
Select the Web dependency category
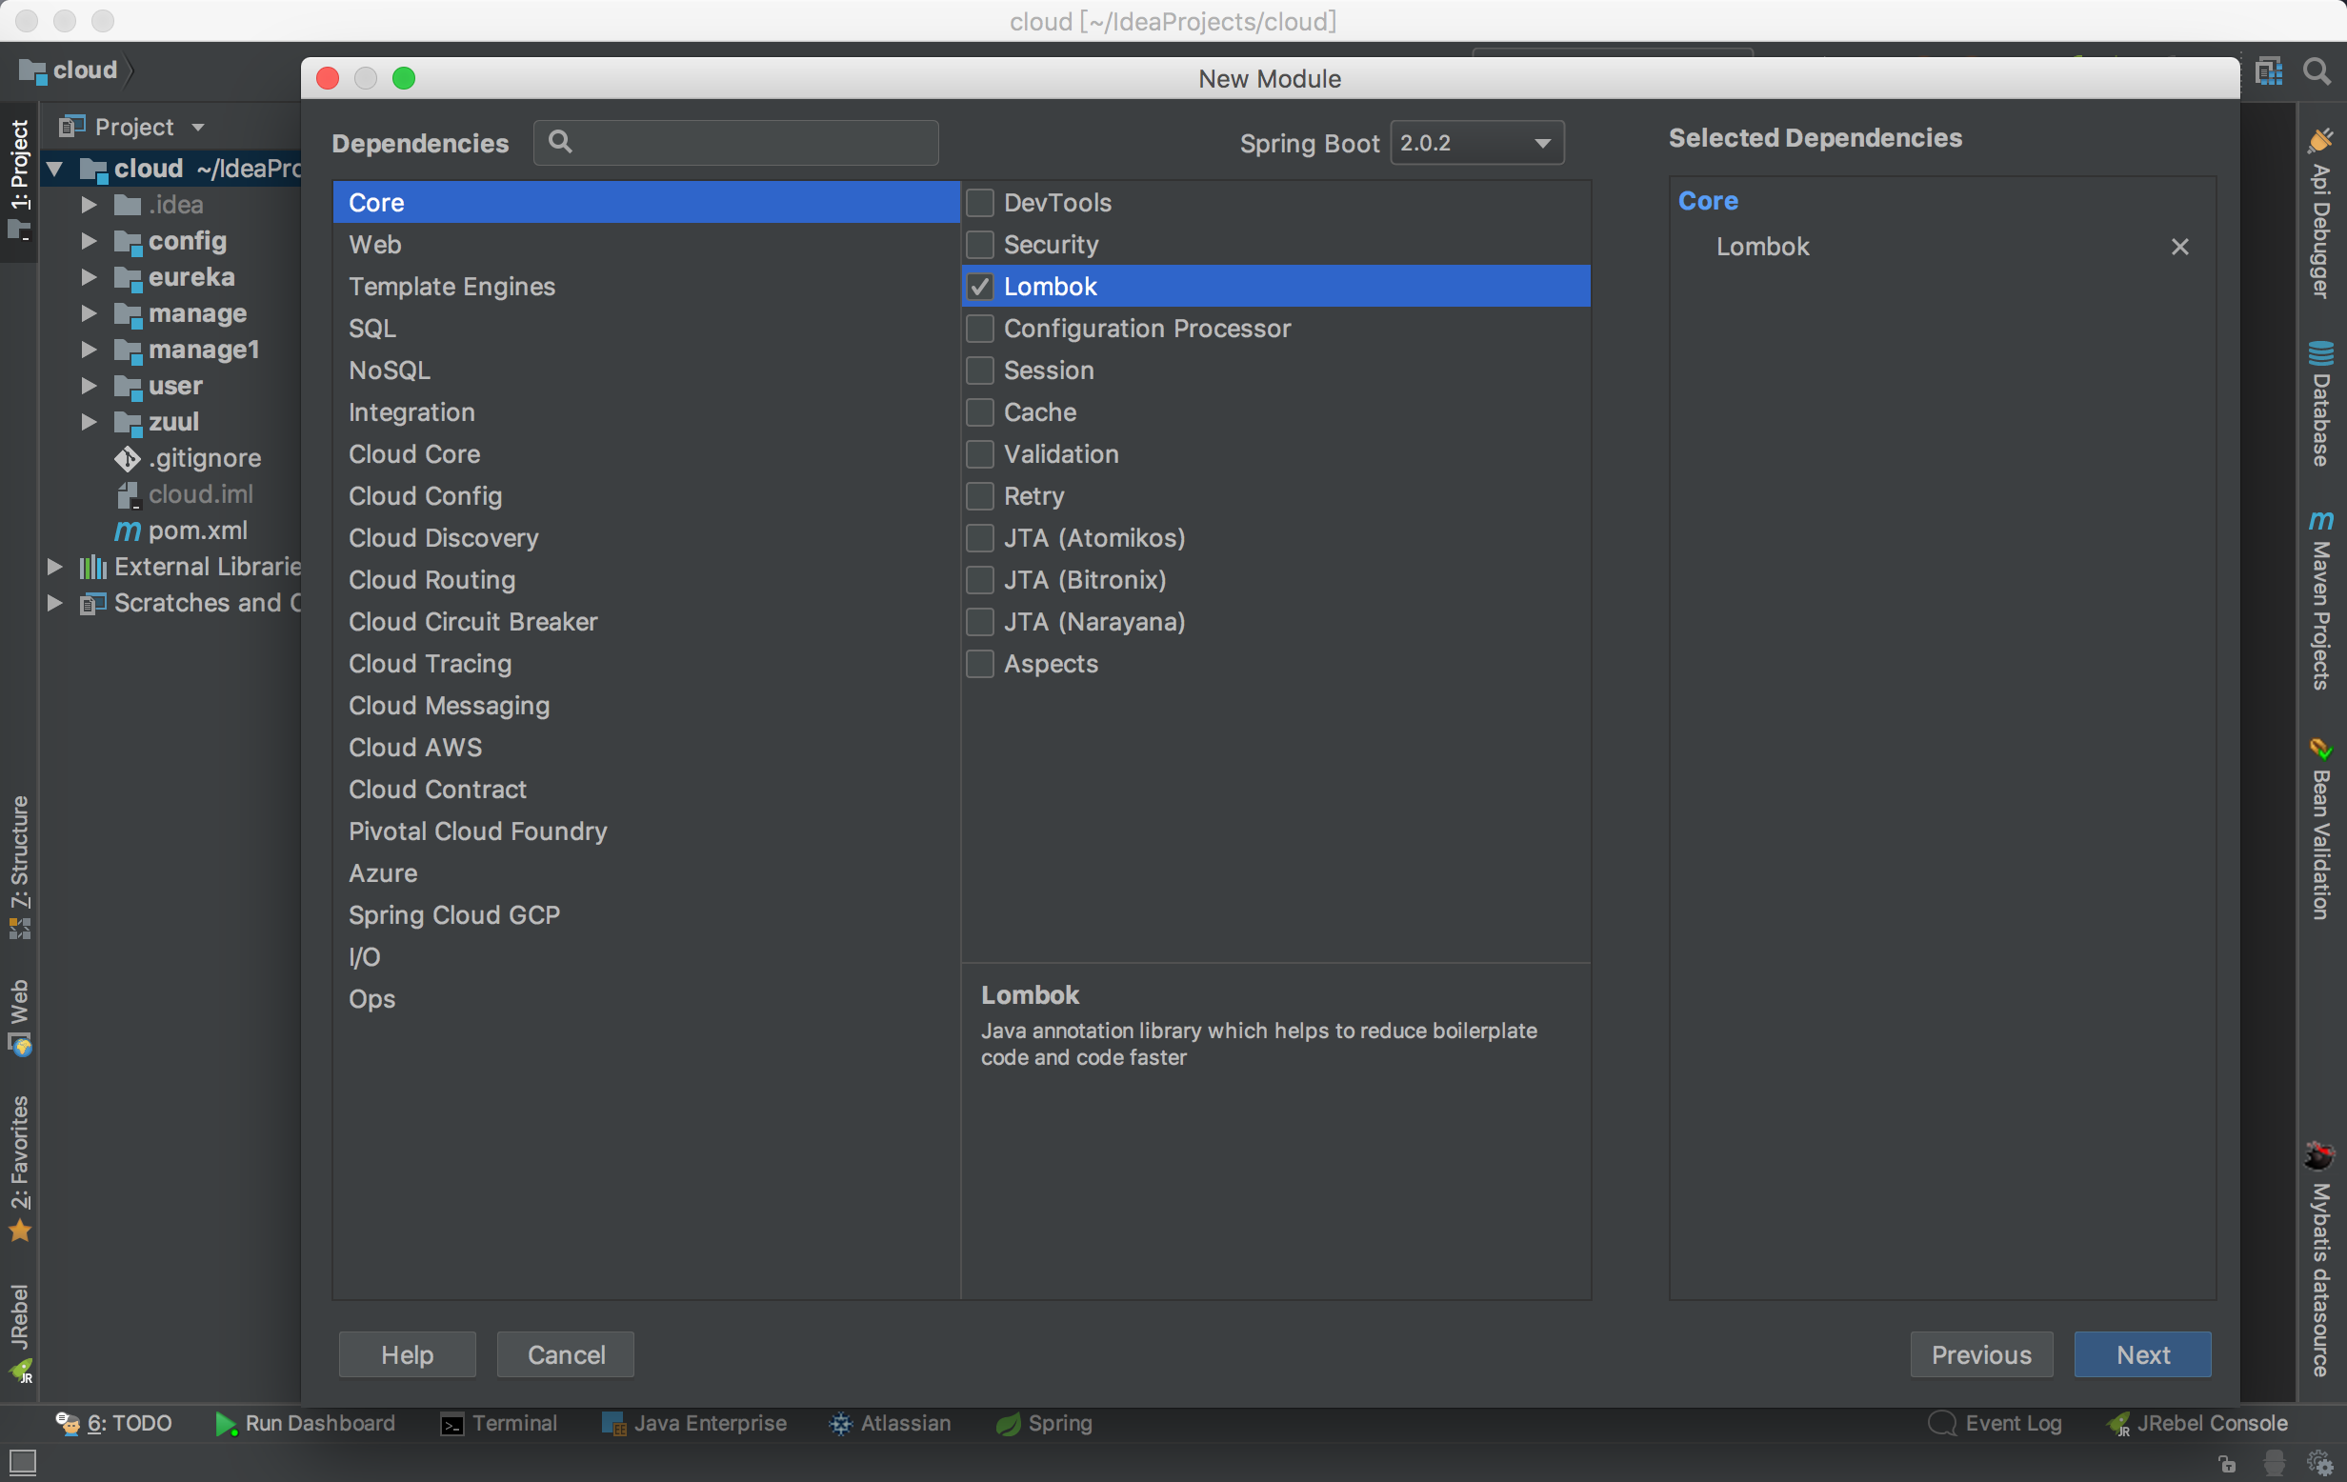(375, 245)
